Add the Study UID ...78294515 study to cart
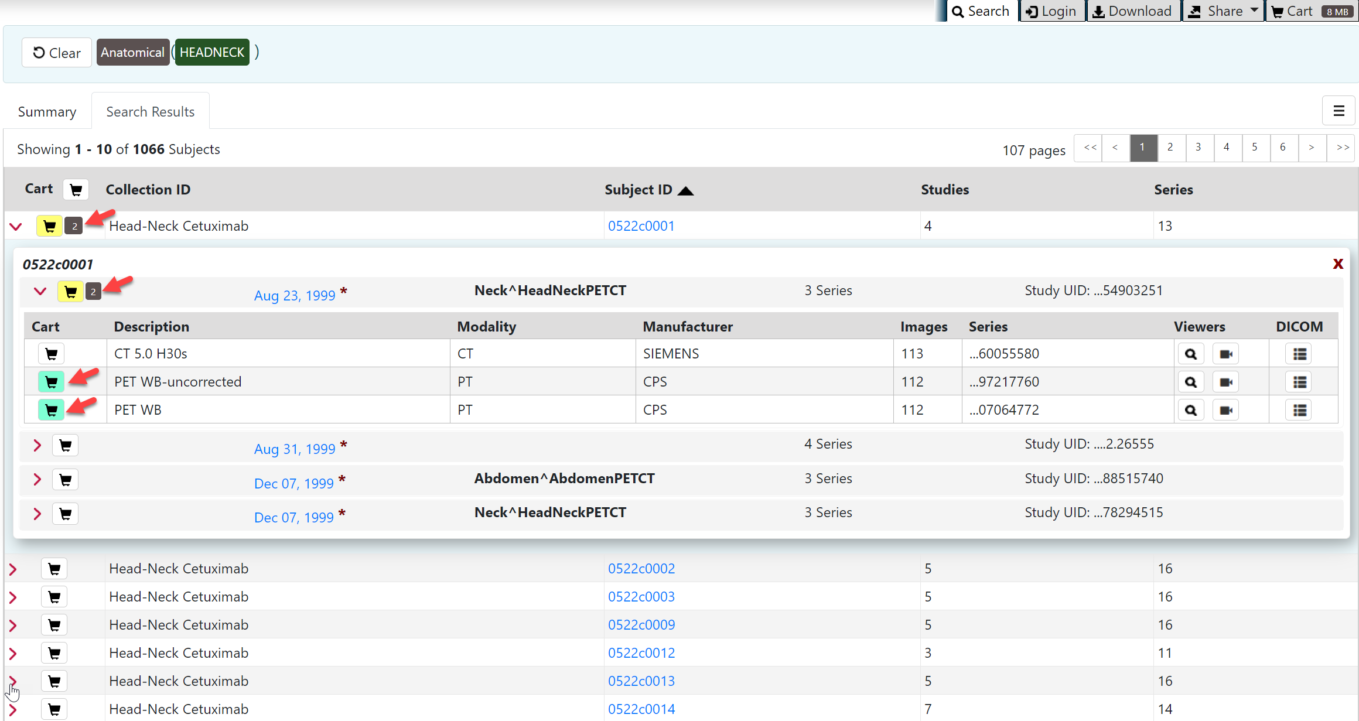The height and width of the screenshot is (721, 1359). [x=65, y=514]
